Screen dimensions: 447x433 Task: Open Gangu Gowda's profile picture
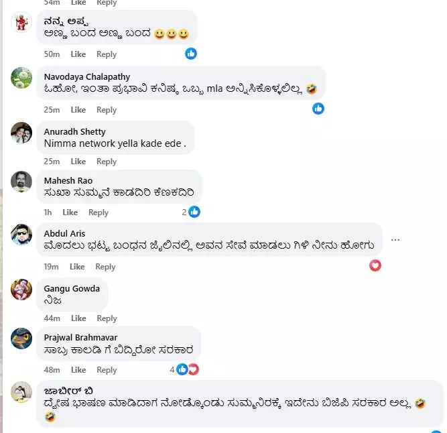[21, 290]
